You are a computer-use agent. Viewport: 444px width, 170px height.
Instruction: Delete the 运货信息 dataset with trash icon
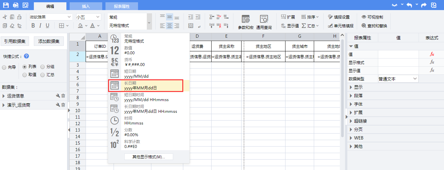63,96
